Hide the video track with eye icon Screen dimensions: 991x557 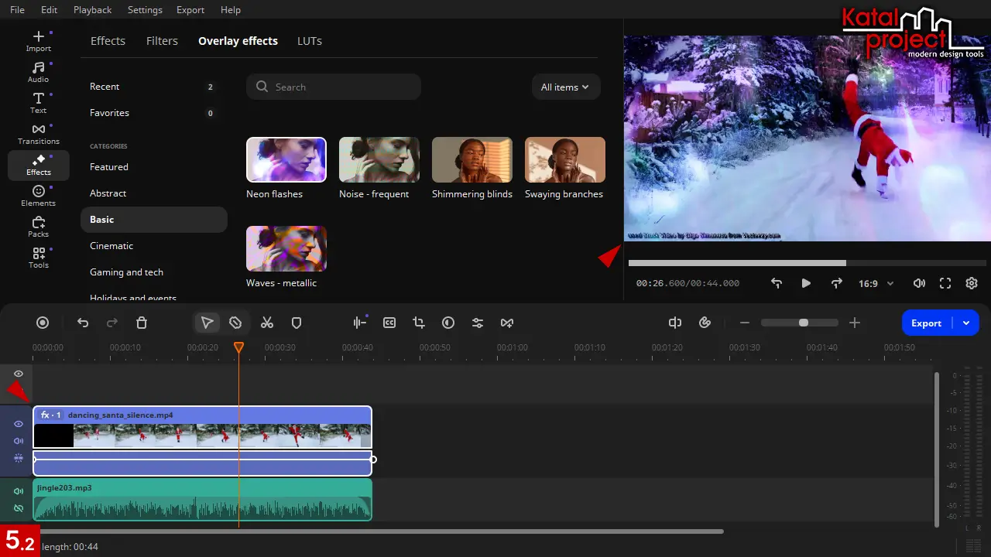click(x=19, y=424)
